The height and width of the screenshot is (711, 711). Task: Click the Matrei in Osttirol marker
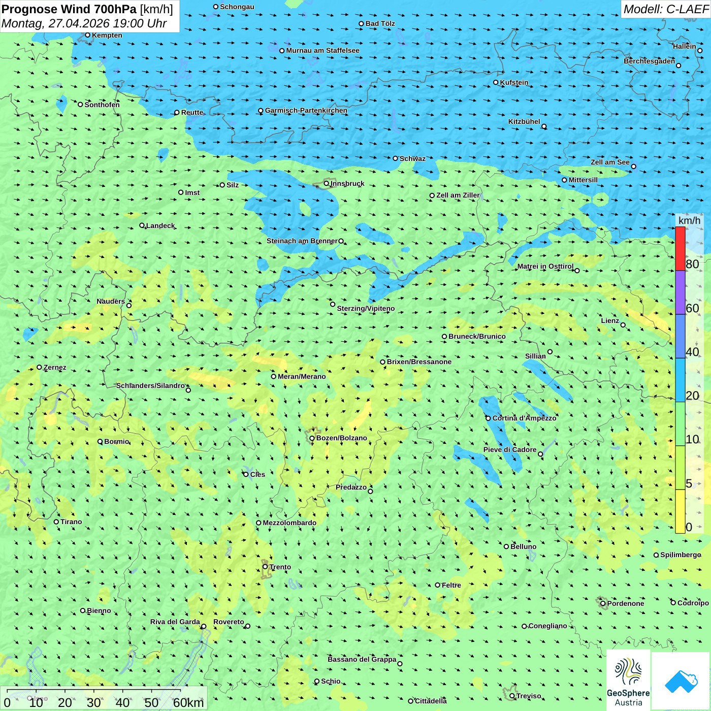click(x=577, y=271)
